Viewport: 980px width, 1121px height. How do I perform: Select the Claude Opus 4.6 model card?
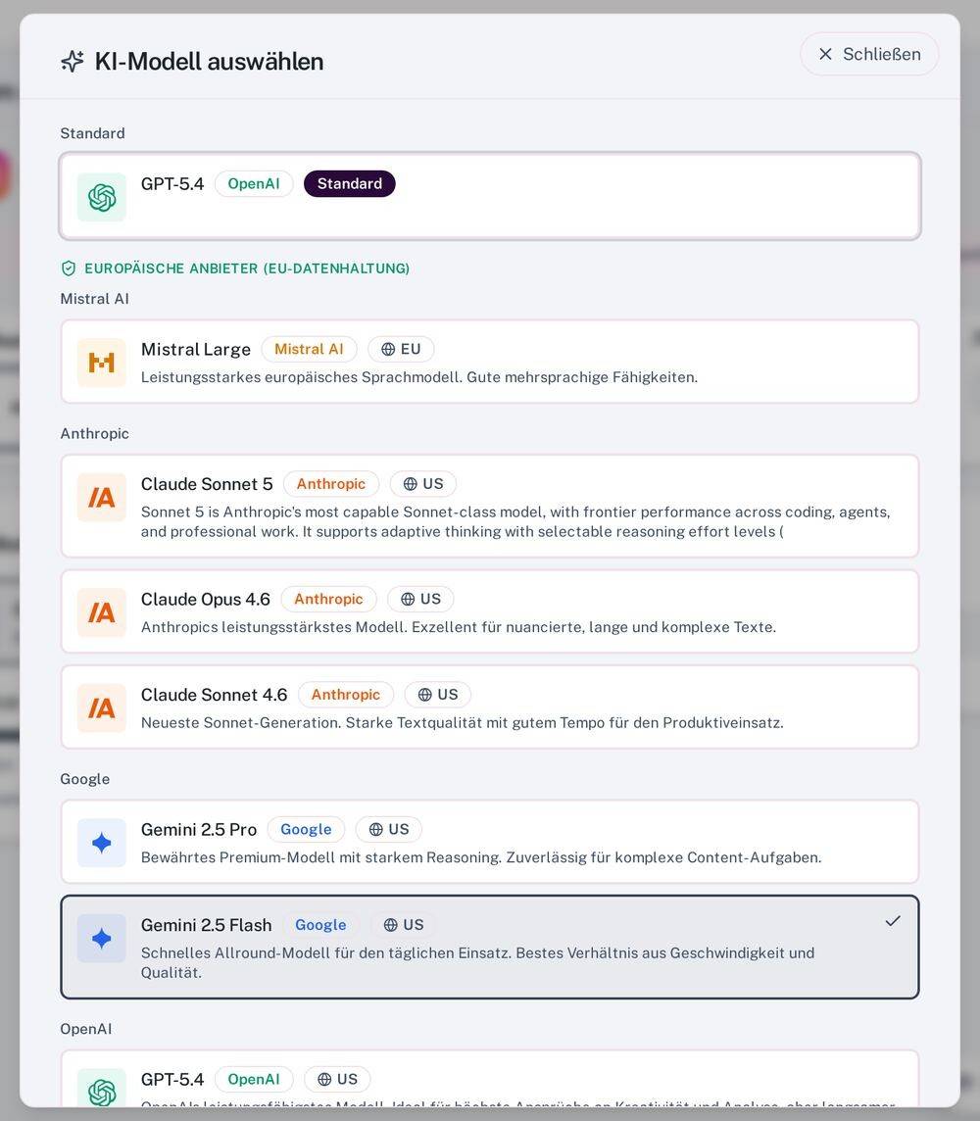point(490,611)
